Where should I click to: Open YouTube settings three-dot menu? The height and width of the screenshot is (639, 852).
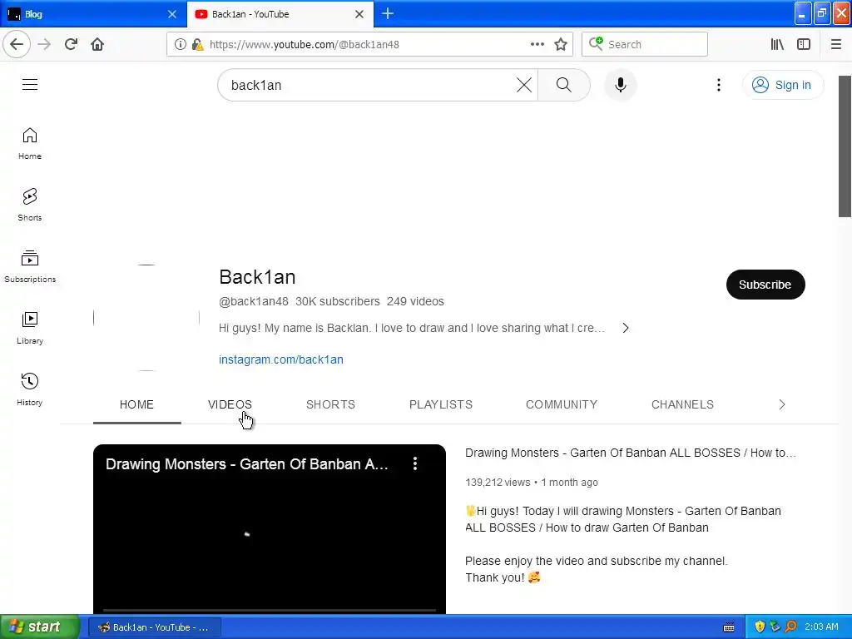coord(718,85)
